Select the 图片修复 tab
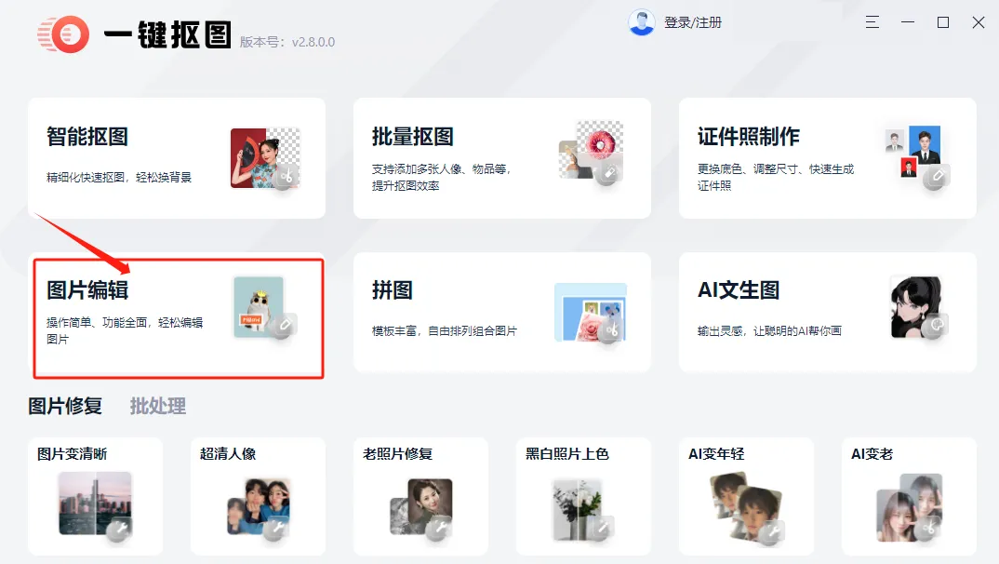This screenshot has height=564, width=999. 65,406
